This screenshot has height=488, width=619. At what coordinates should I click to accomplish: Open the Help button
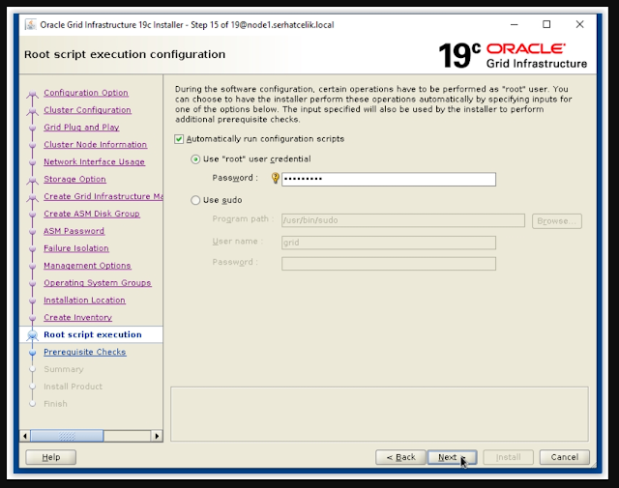click(51, 457)
